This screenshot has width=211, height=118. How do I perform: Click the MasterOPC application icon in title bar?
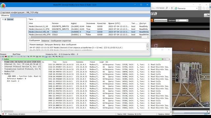coord(3,6)
